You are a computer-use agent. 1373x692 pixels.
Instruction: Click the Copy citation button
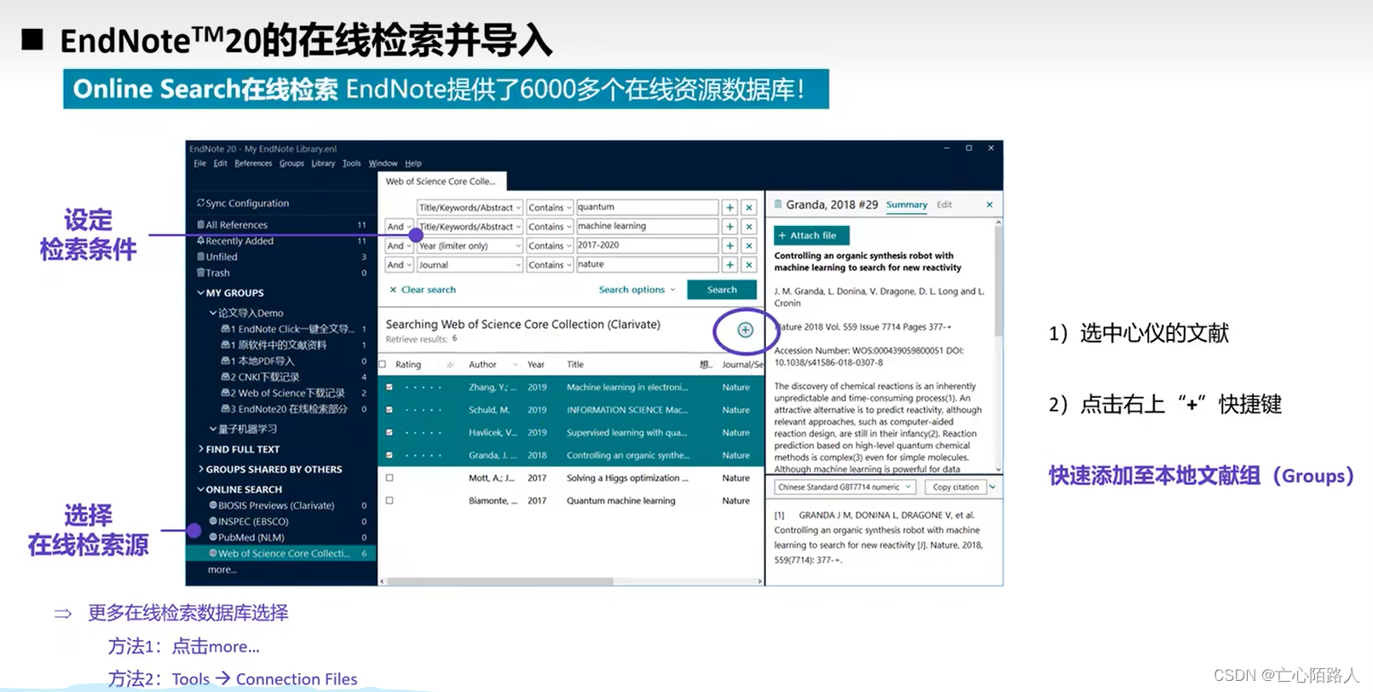click(x=955, y=487)
